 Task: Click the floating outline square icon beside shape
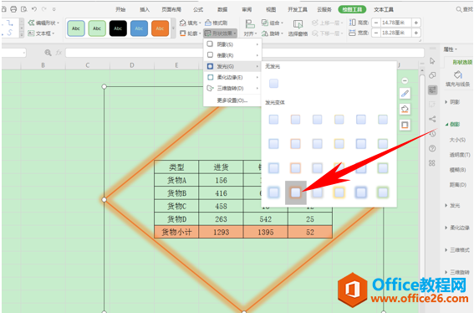click(405, 125)
